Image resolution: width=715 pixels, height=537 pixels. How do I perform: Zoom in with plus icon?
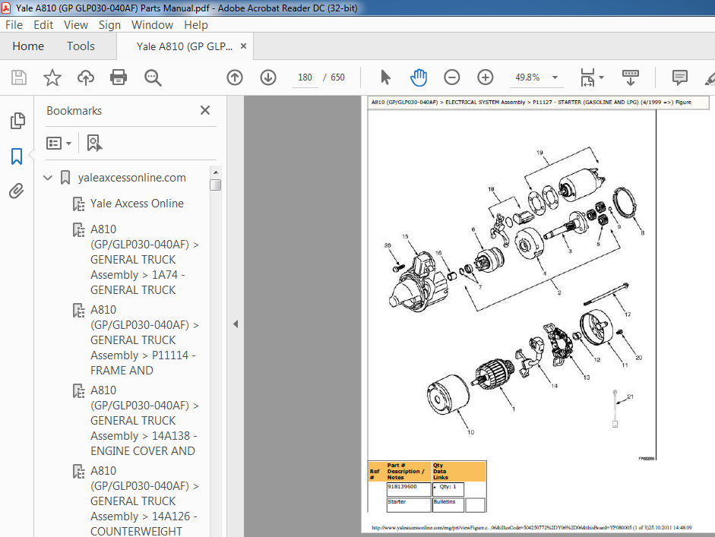486,77
